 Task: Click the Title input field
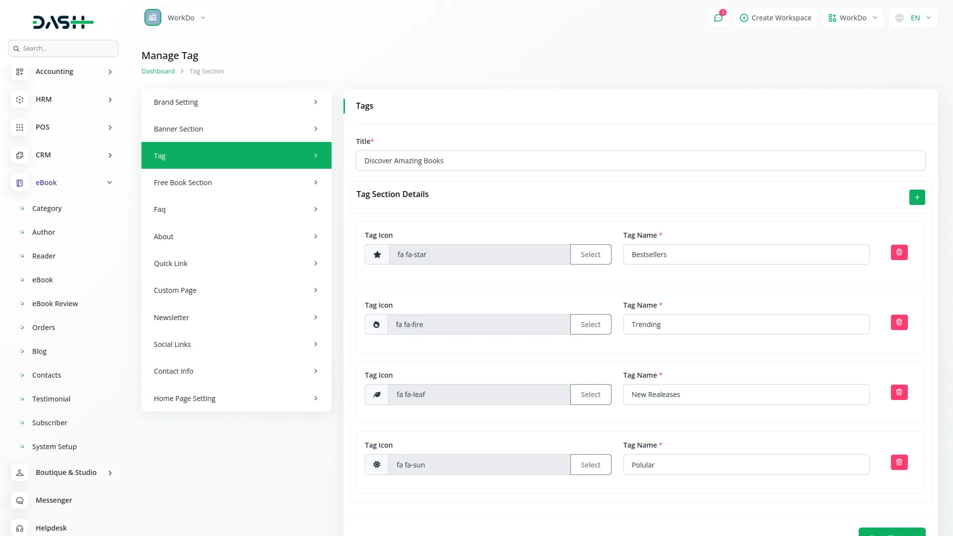(x=640, y=161)
